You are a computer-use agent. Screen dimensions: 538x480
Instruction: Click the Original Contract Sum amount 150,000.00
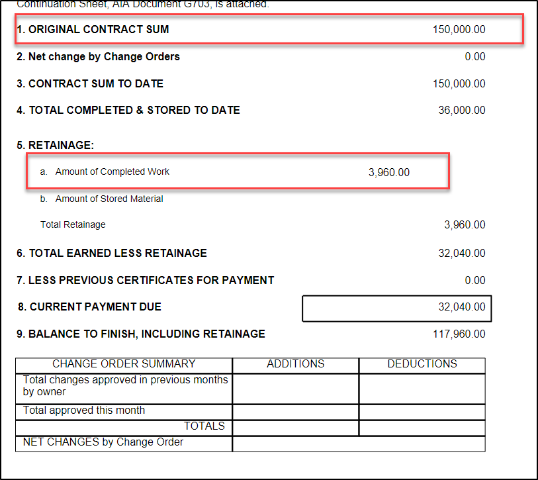459,30
